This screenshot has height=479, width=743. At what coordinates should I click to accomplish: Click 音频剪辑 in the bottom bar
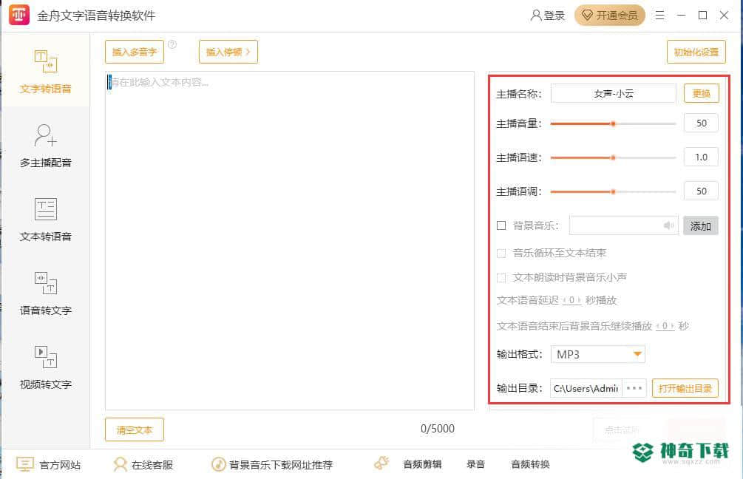[x=422, y=464]
